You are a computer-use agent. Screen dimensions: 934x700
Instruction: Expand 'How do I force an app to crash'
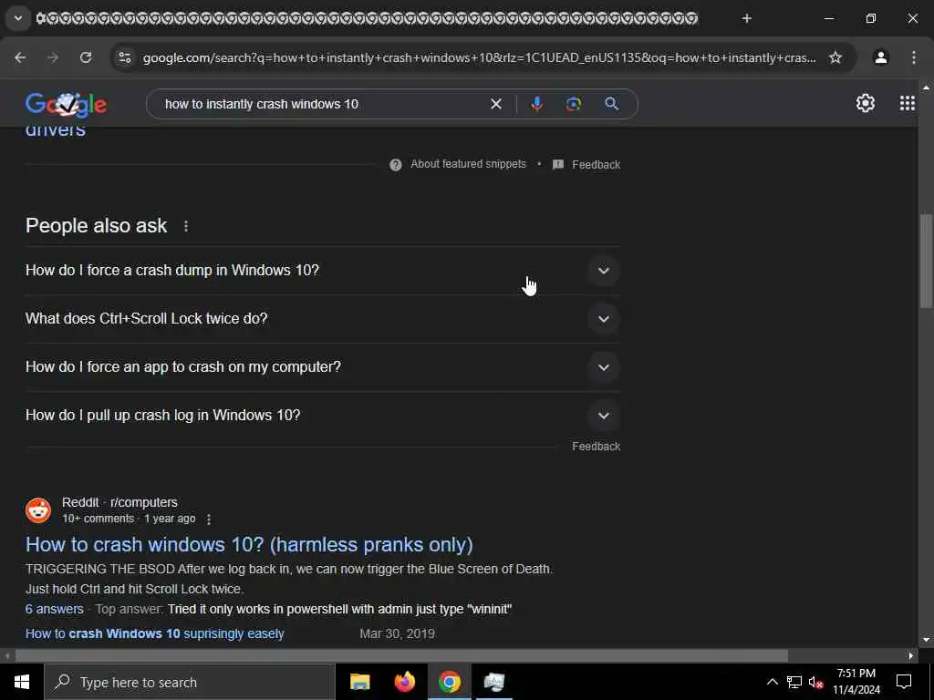click(322, 366)
